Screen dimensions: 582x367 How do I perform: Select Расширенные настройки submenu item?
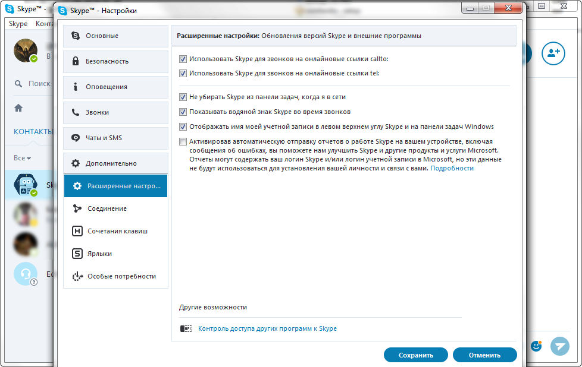point(116,186)
